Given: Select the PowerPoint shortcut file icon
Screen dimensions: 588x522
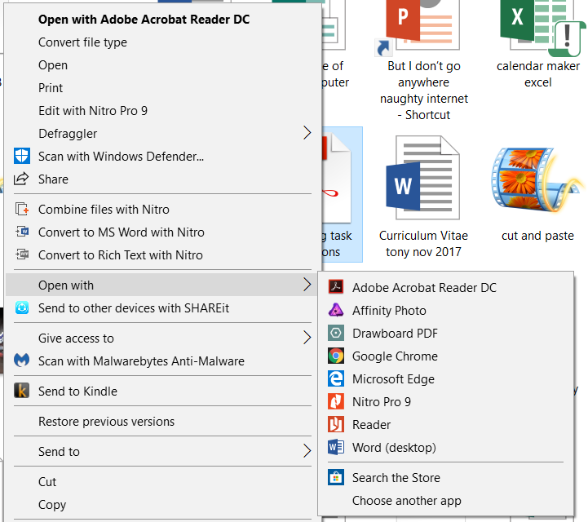Looking at the screenshot, I should click(x=418, y=27).
